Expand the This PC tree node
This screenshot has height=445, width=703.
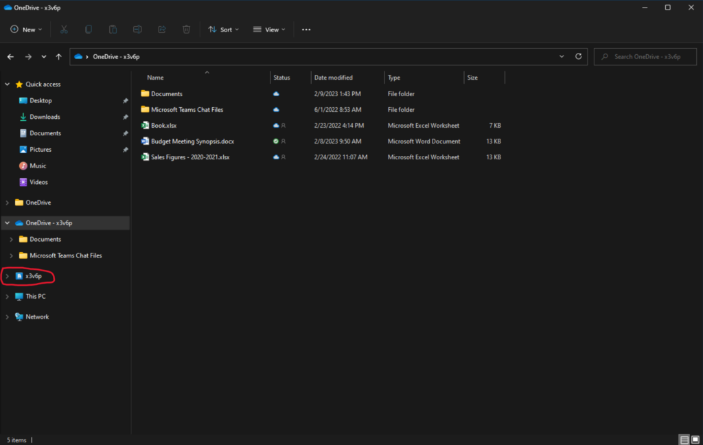pos(7,297)
